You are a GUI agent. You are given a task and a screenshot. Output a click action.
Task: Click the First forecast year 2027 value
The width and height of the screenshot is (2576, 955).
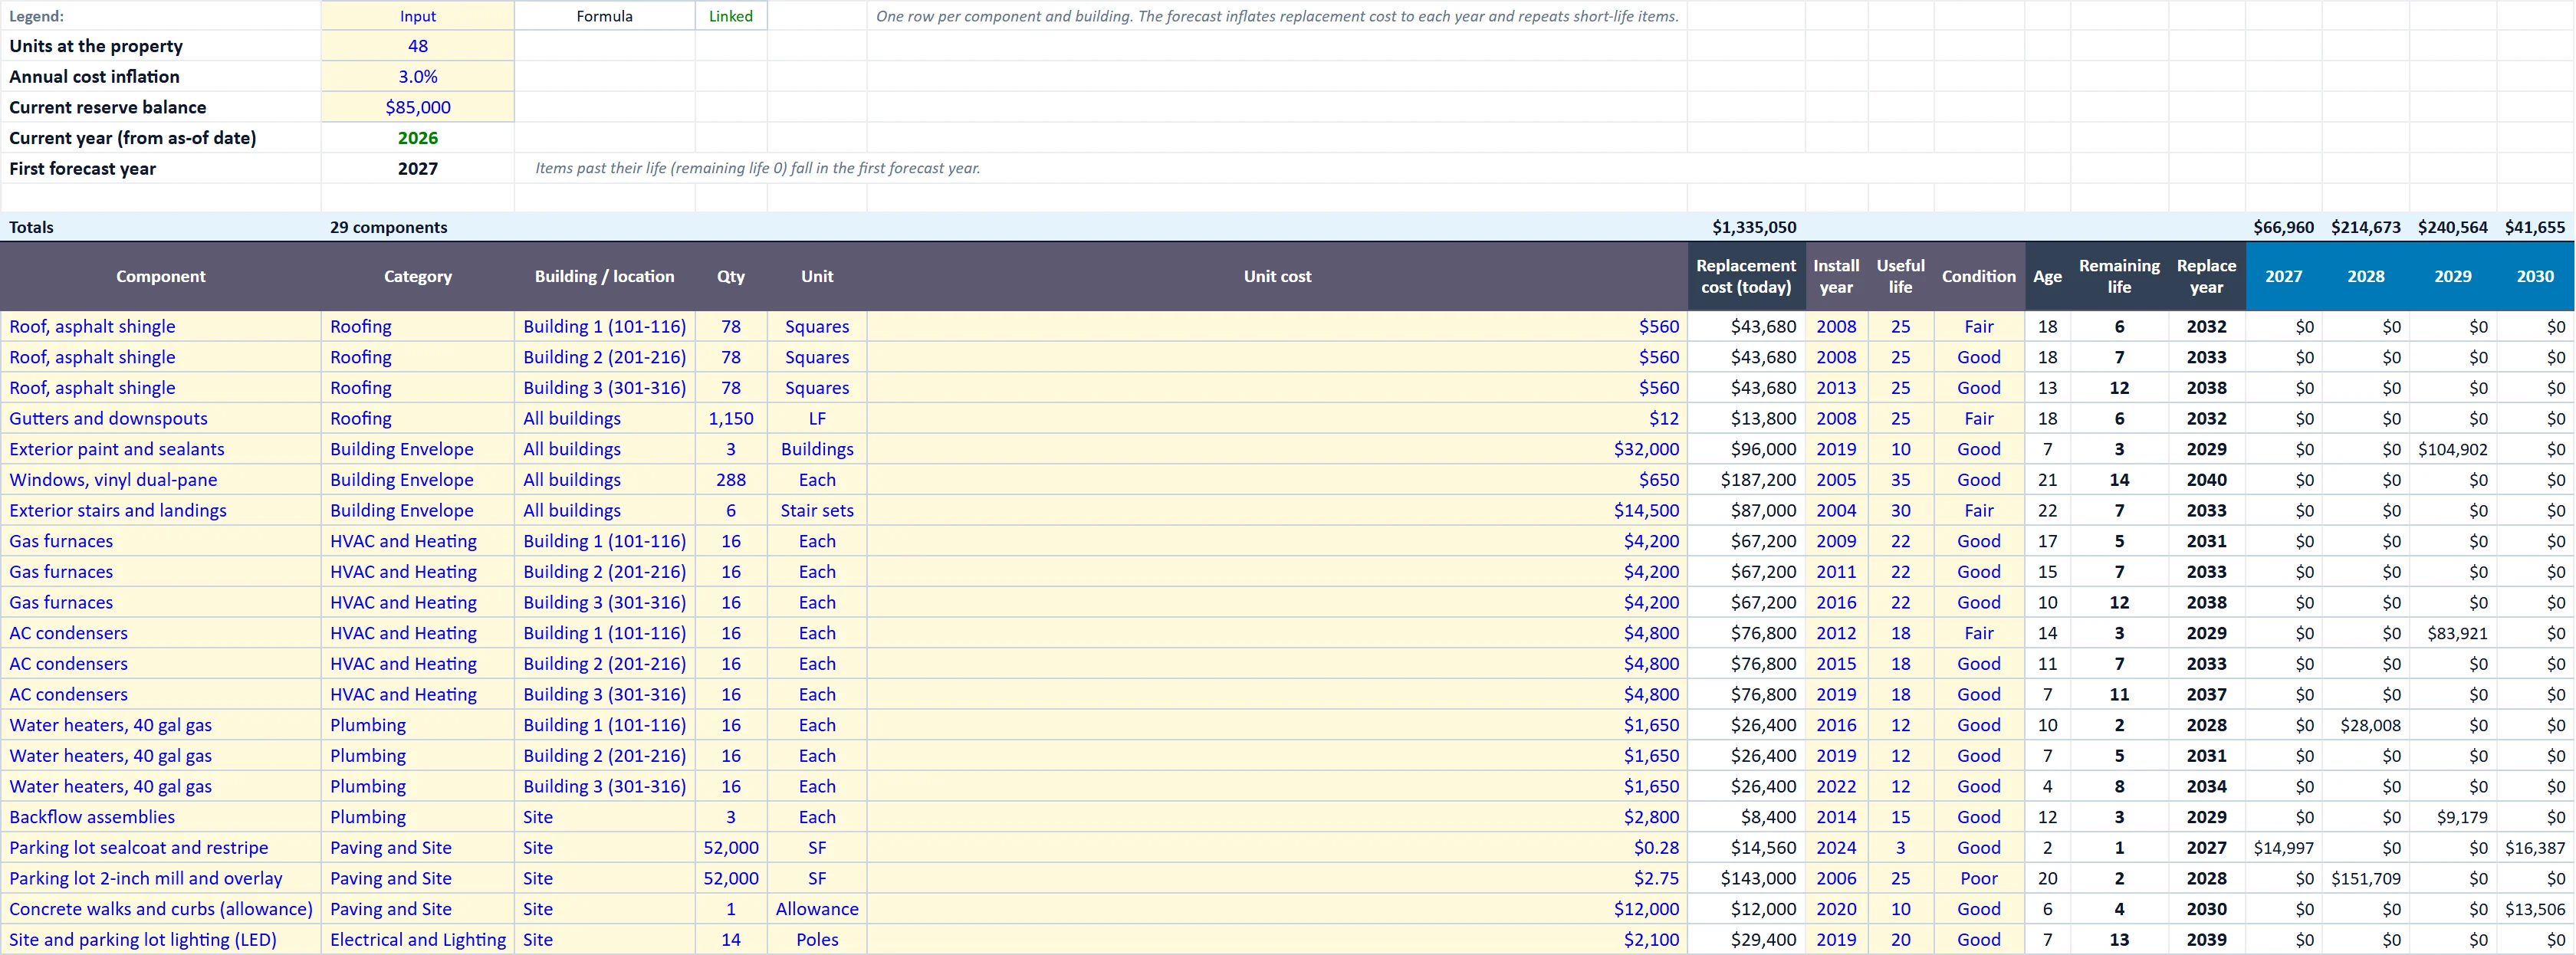click(417, 169)
